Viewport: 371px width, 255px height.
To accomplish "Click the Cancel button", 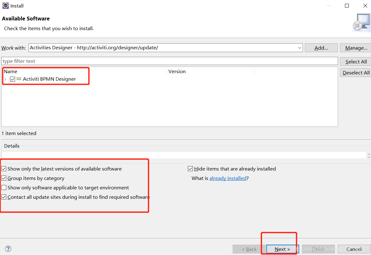I will point(354,249).
